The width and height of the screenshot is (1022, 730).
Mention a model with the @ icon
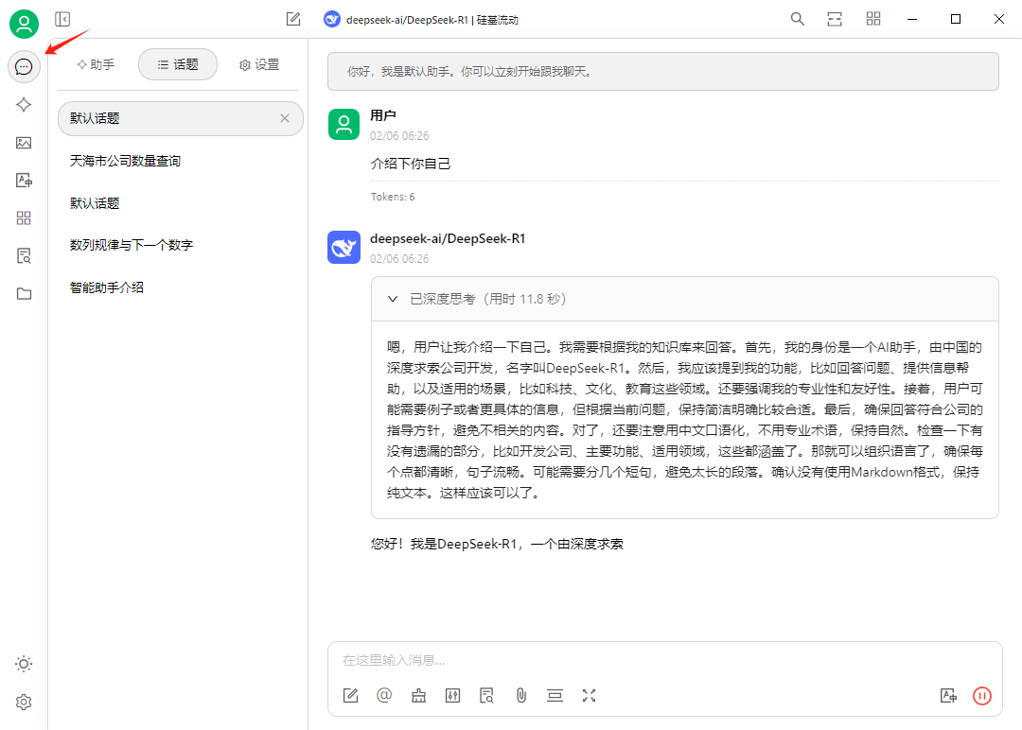point(384,695)
